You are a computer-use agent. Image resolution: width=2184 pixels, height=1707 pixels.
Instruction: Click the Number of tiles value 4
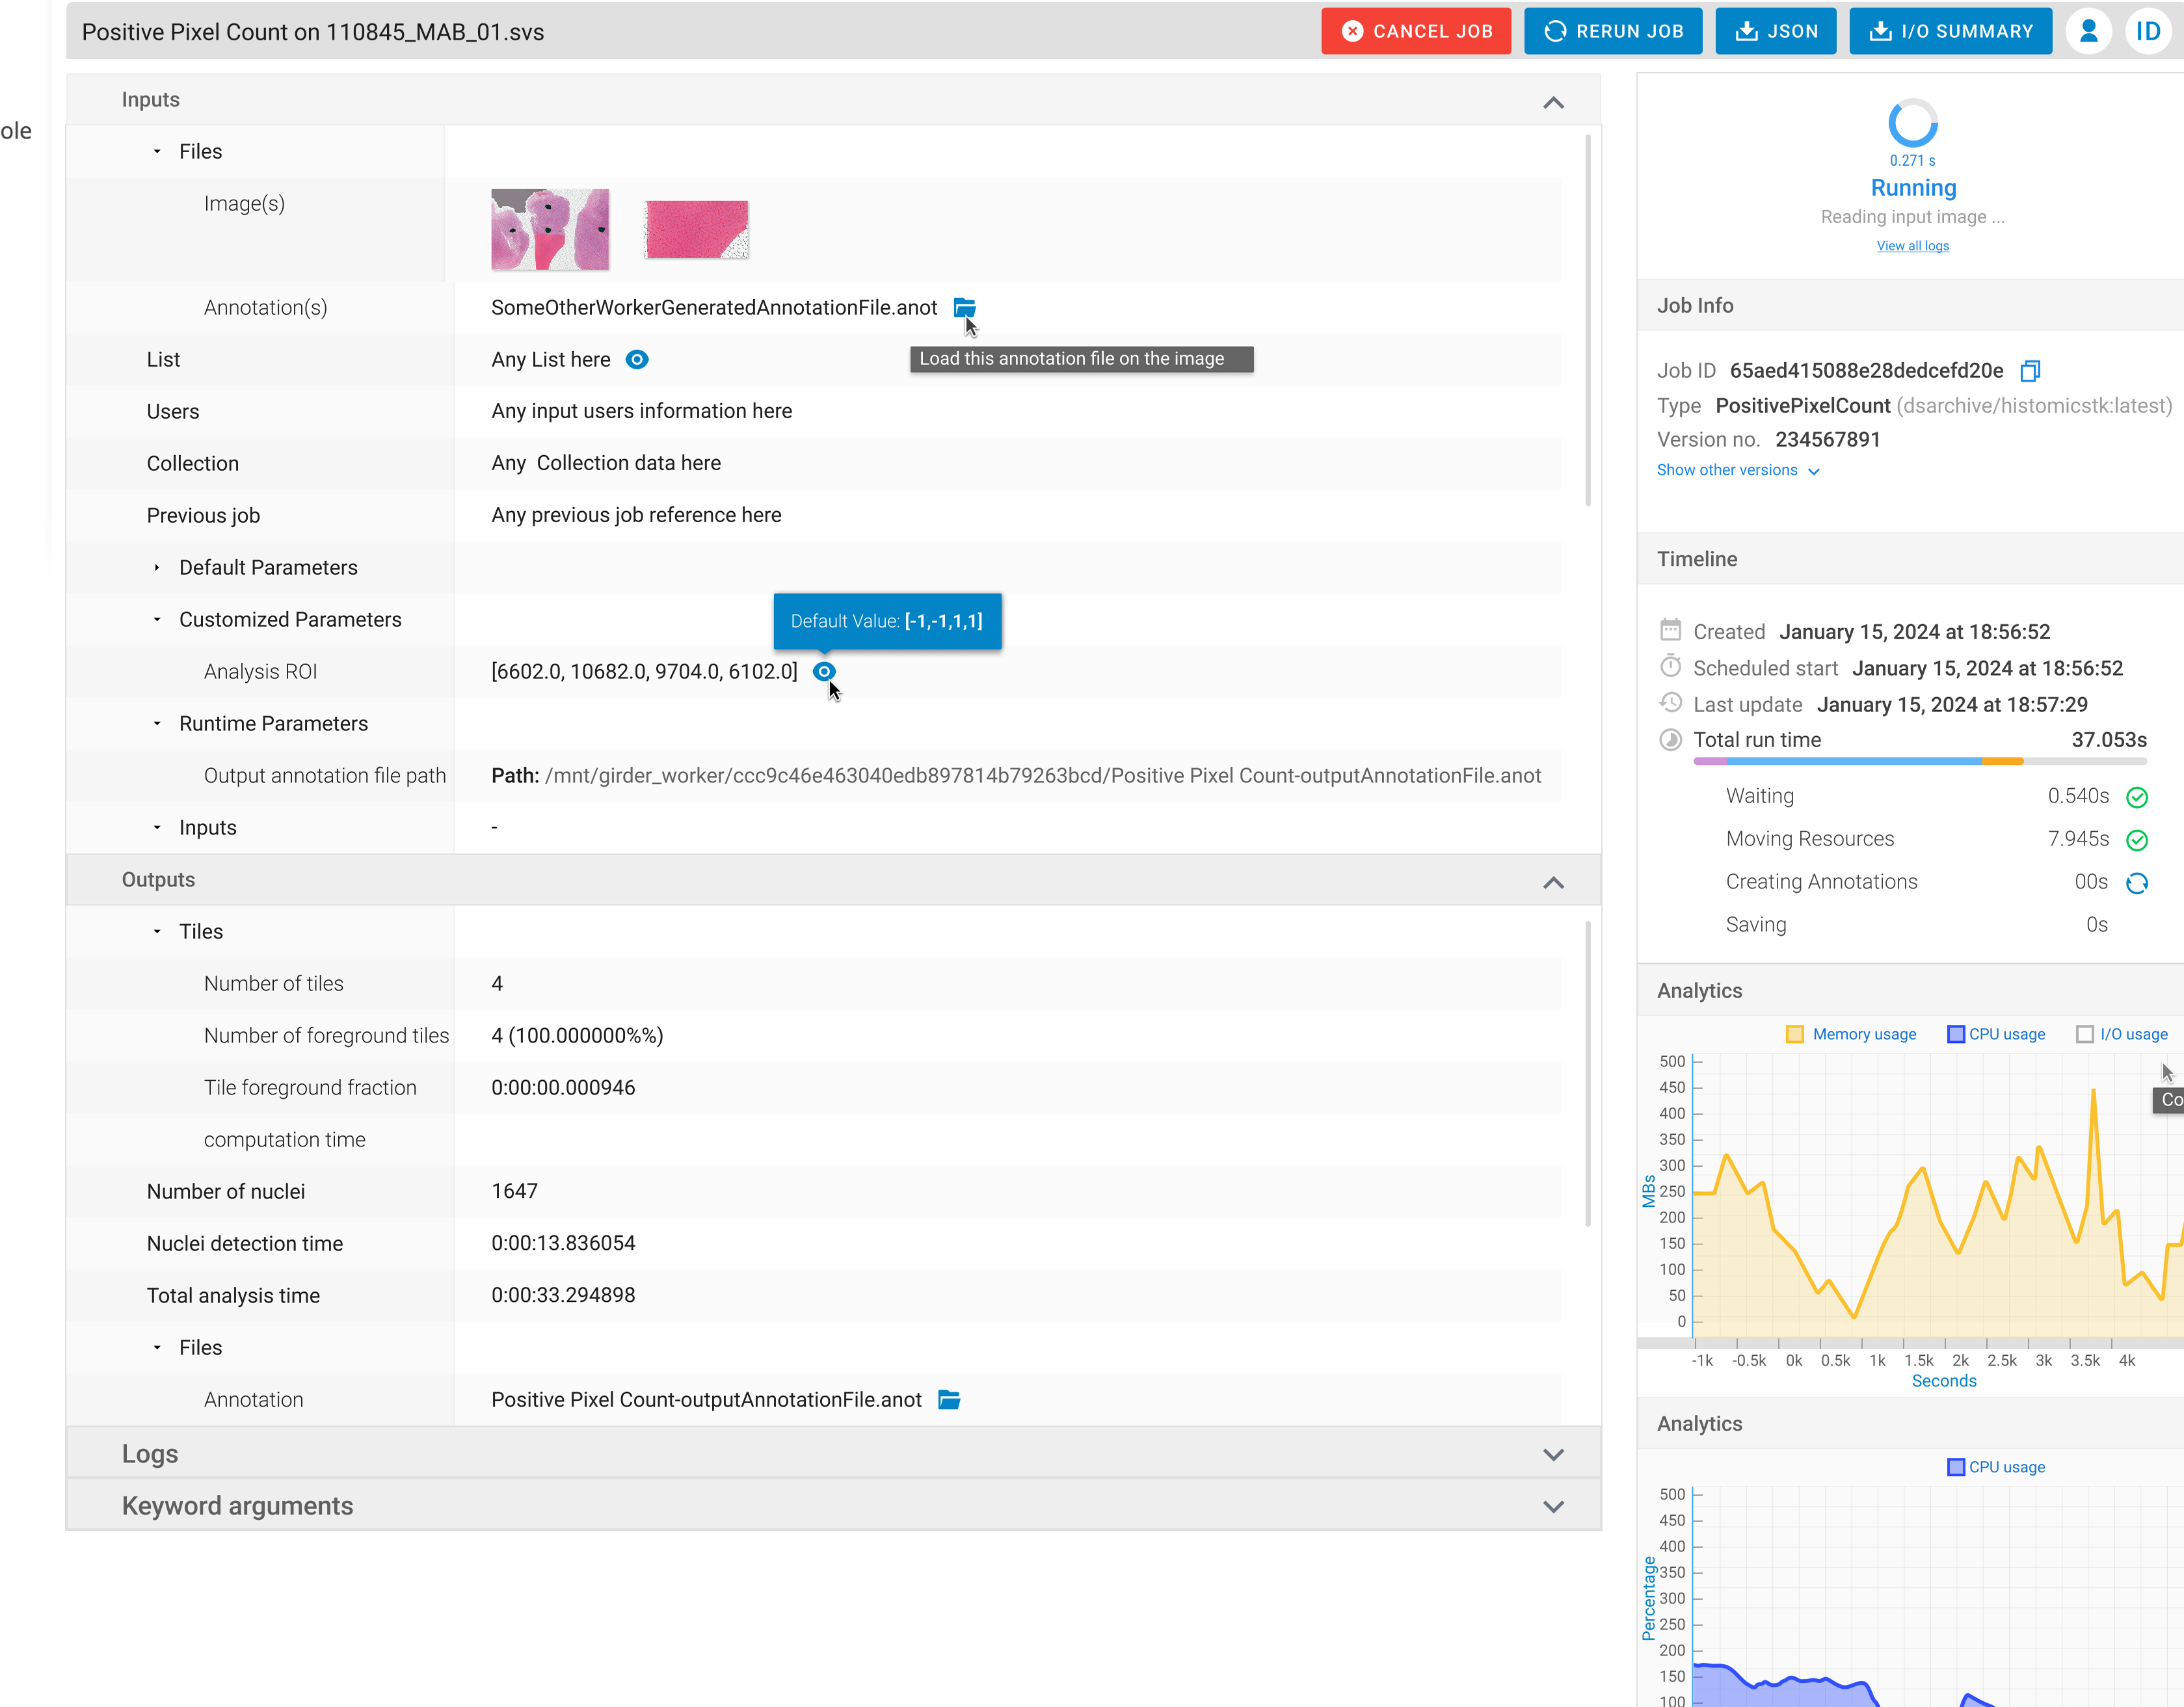tap(497, 983)
